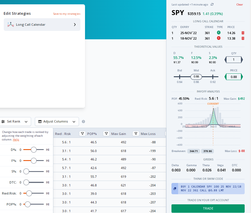Open the Help link in rank panel
Image resolution: width=251 pixels, height=213 pixels.
click(x=16, y=140)
